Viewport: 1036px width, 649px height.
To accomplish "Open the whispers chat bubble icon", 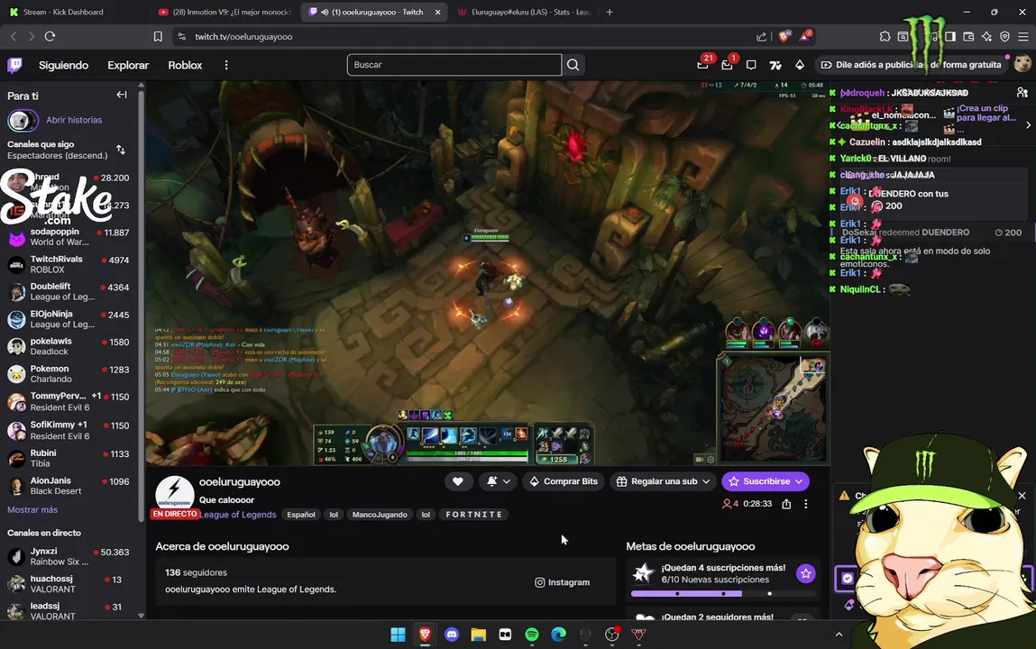I will pyautogui.click(x=751, y=65).
